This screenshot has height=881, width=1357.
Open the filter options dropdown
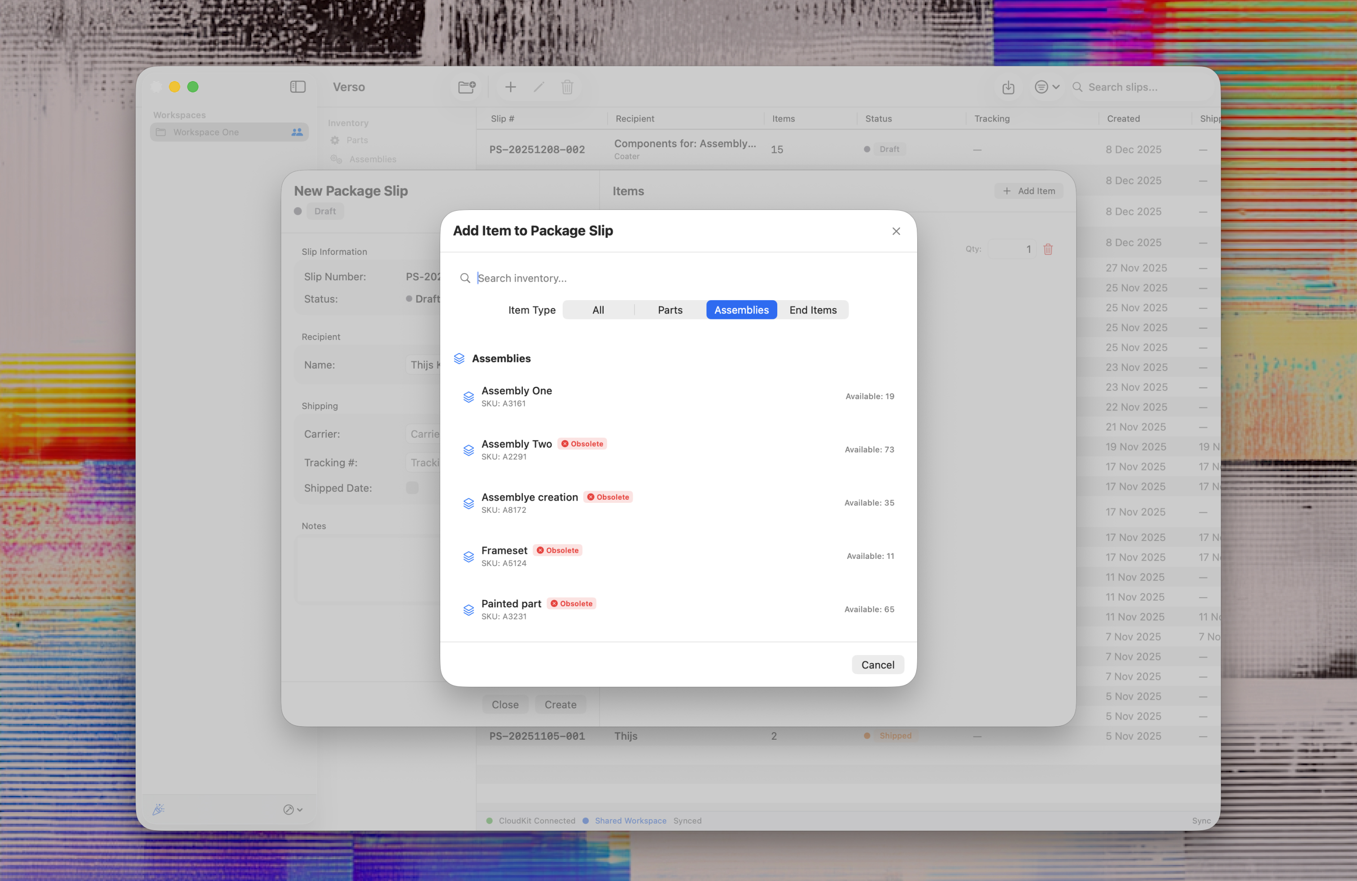[x=1046, y=87]
